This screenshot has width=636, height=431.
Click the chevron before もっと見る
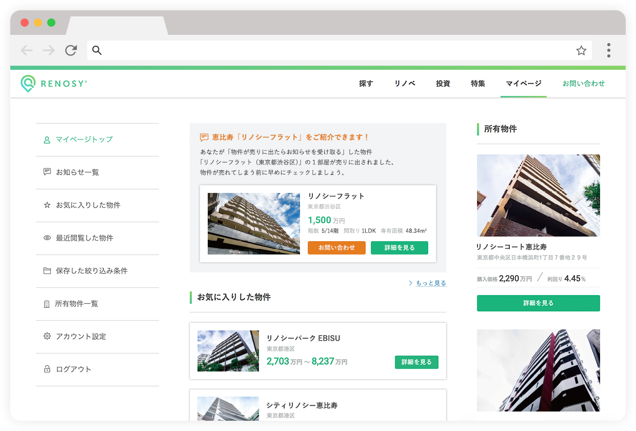[x=411, y=283]
